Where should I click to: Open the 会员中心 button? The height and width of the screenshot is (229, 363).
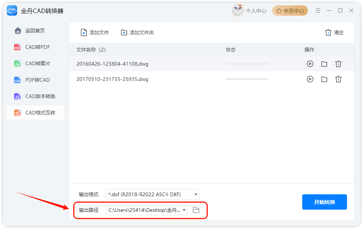click(x=290, y=11)
